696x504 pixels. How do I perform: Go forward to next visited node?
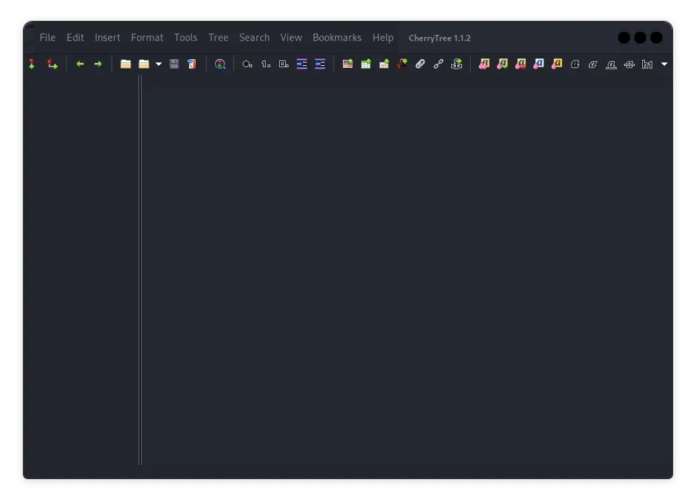click(x=98, y=65)
